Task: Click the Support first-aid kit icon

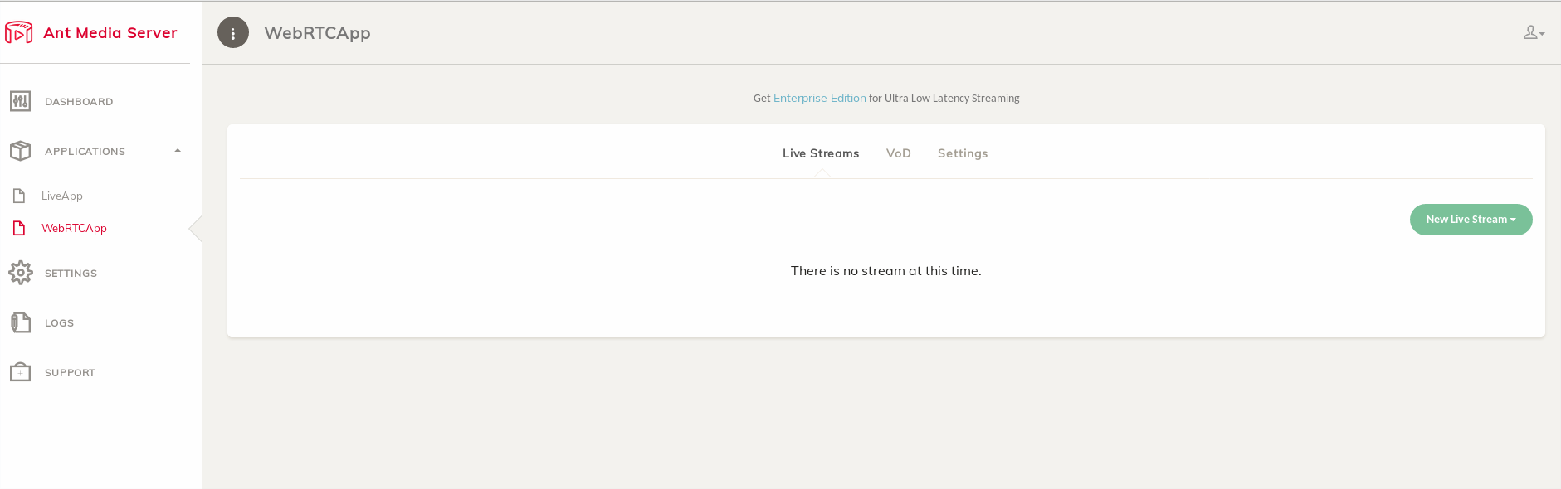Action: coord(21,372)
